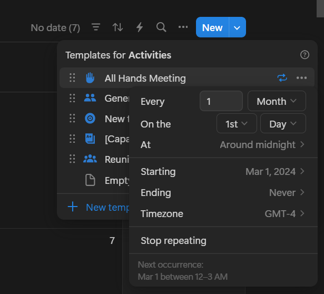Click drag handle of the New t… template

(x=72, y=119)
